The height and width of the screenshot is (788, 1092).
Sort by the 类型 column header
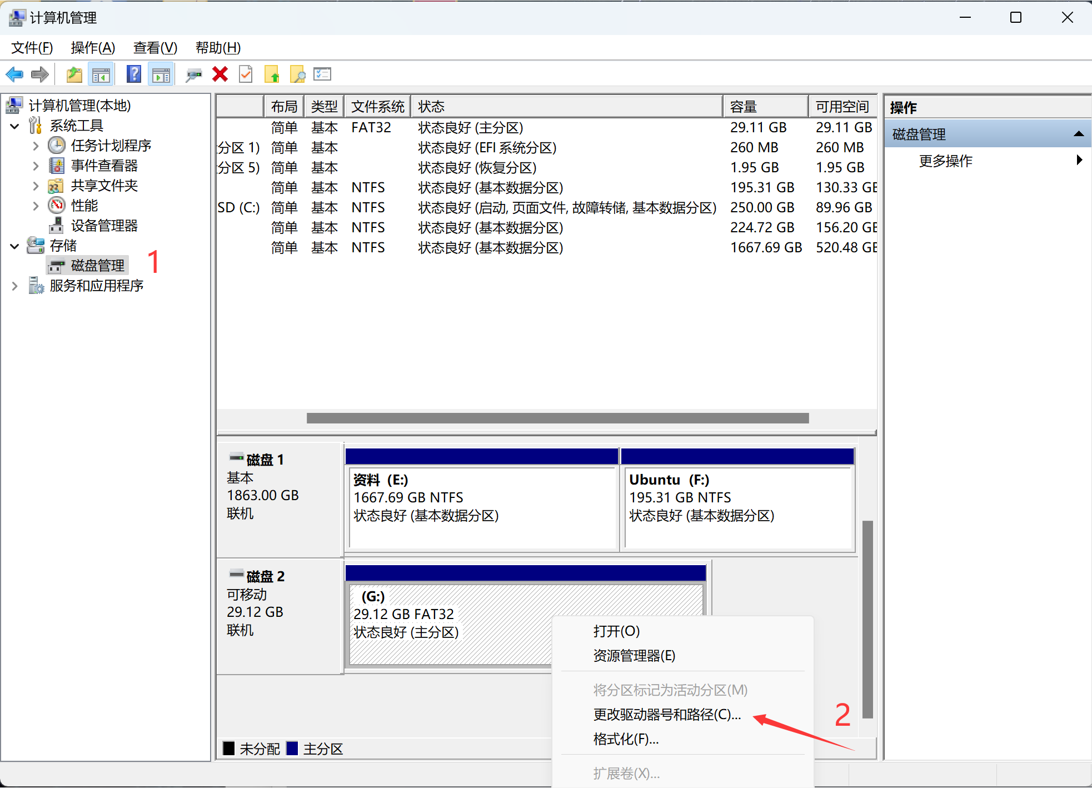click(x=324, y=106)
